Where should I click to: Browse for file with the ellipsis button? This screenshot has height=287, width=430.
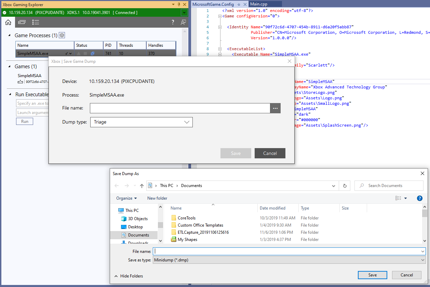(276, 108)
